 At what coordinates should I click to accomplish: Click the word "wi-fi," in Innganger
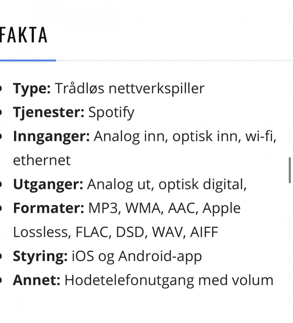[x=261, y=136]
